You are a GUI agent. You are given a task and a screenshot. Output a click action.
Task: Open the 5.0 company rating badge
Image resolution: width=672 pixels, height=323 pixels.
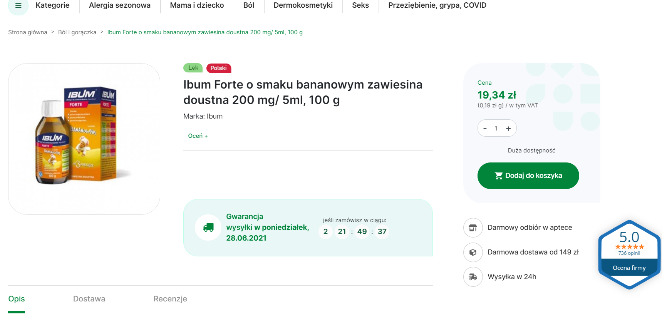629,254
